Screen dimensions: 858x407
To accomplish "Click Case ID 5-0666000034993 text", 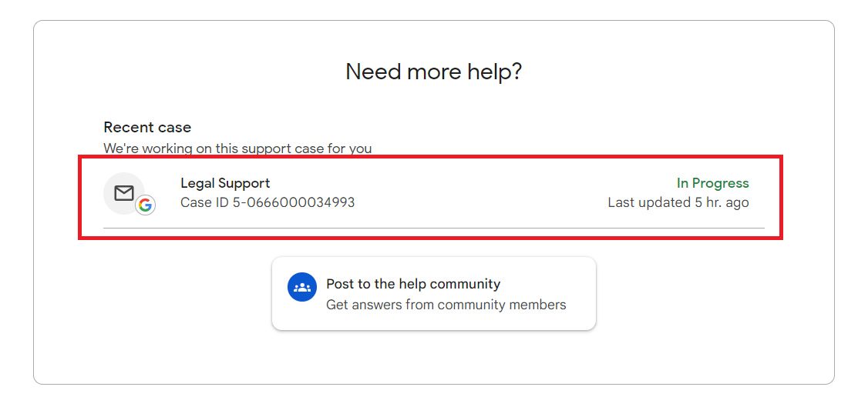I will [x=267, y=203].
